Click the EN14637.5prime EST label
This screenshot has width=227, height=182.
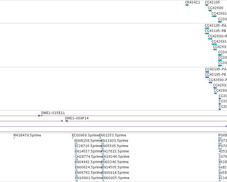88,151
